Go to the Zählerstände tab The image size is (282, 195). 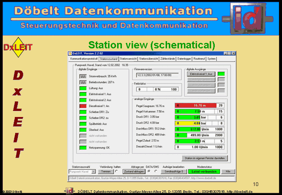pos(167,58)
